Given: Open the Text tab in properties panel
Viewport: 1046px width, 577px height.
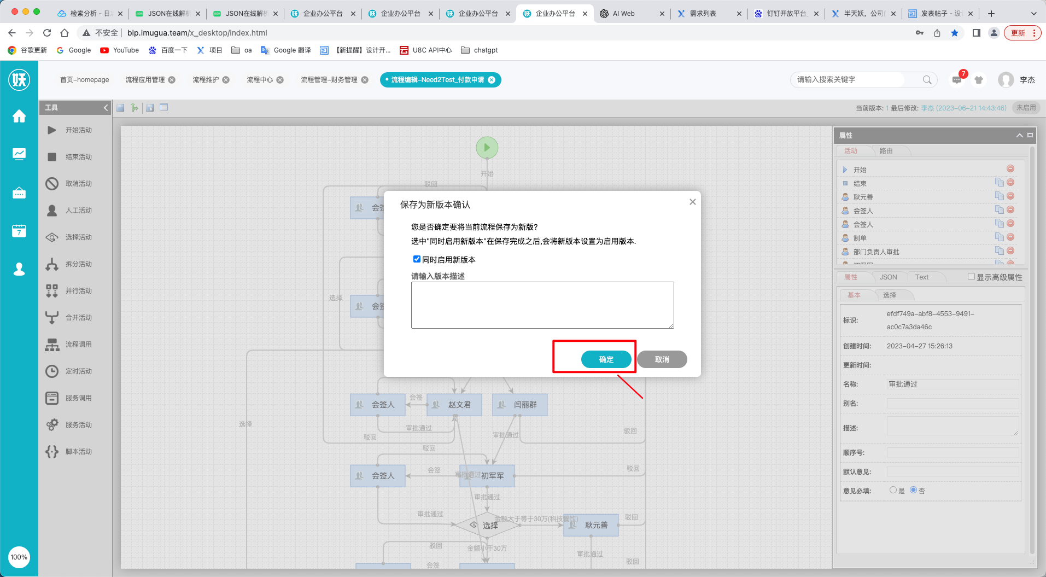Looking at the screenshot, I should click(922, 277).
